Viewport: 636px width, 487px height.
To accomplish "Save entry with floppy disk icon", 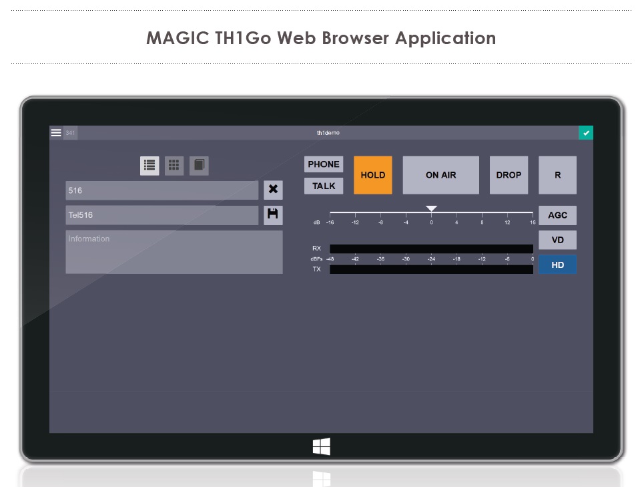I will click(273, 215).
